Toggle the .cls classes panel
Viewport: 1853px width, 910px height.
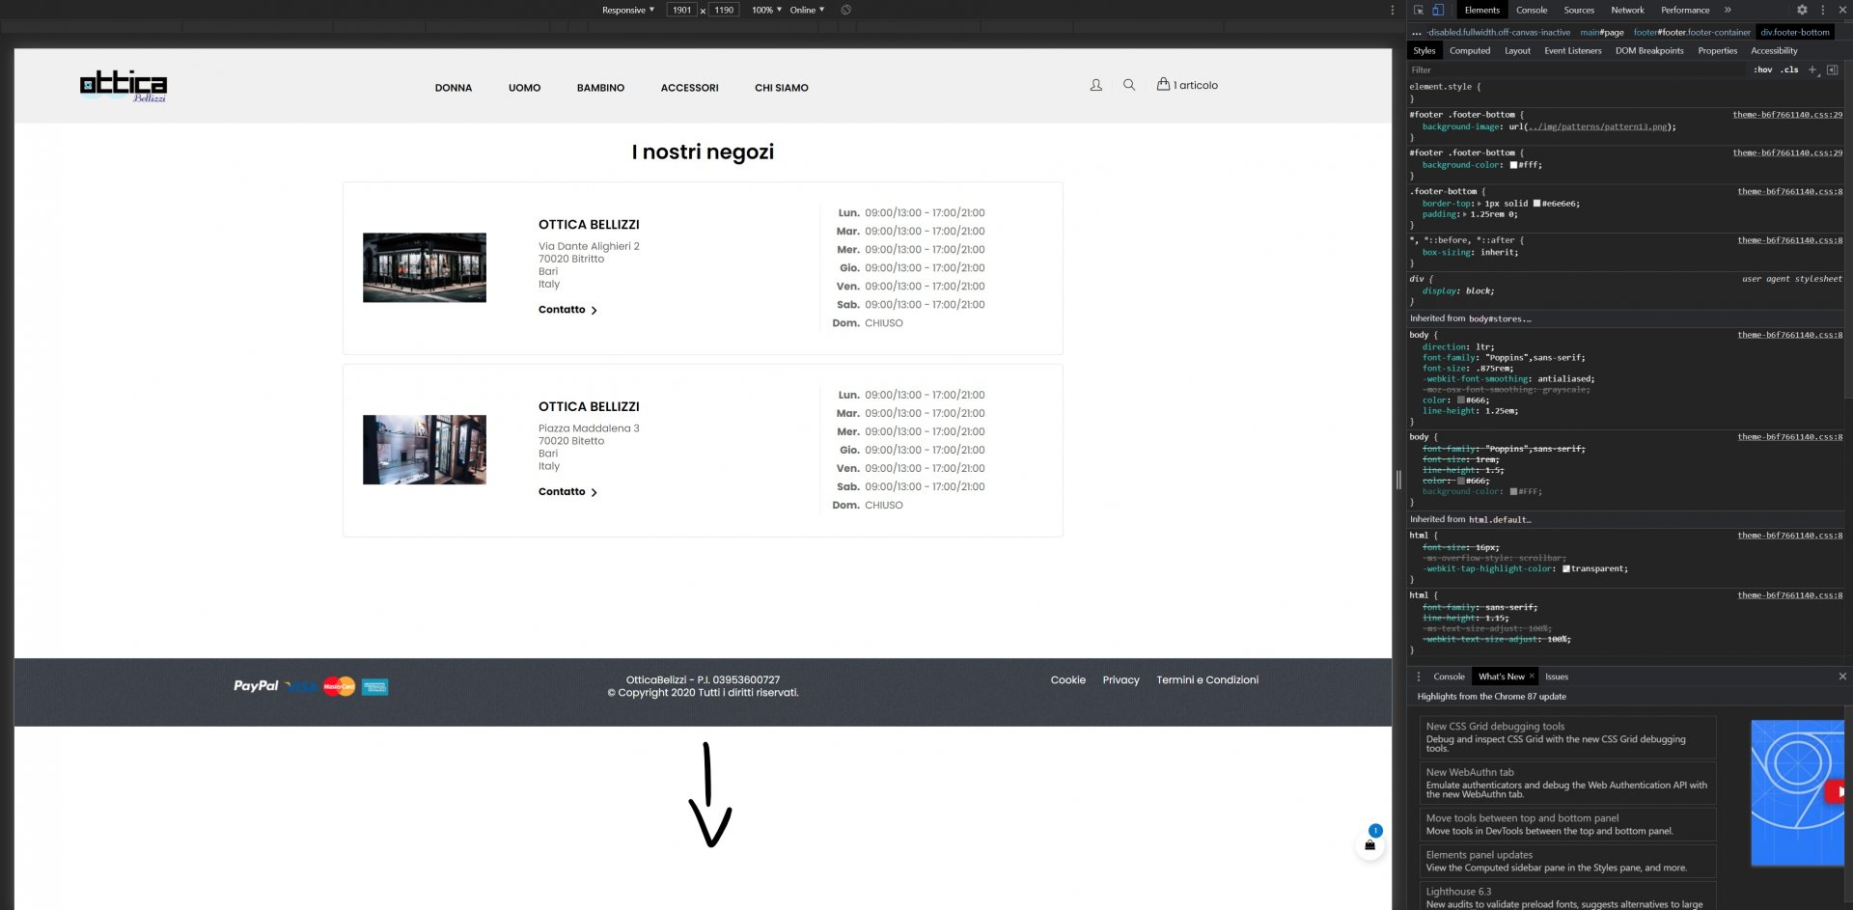[x=1790, y=69]
